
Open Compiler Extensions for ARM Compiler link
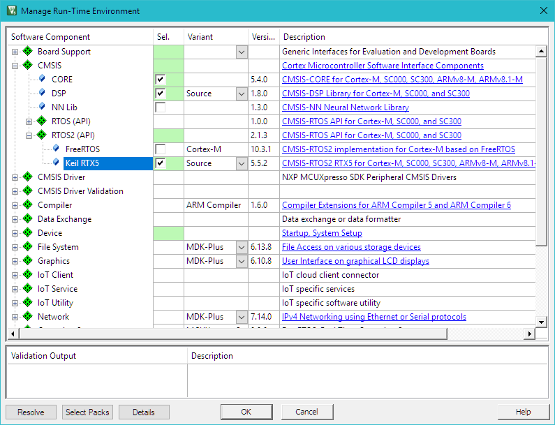pos(397,205)
